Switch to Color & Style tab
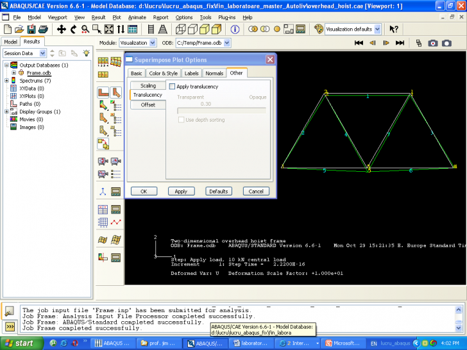Image resolution: width=467 pixels, height=350 pixels. 164,73
